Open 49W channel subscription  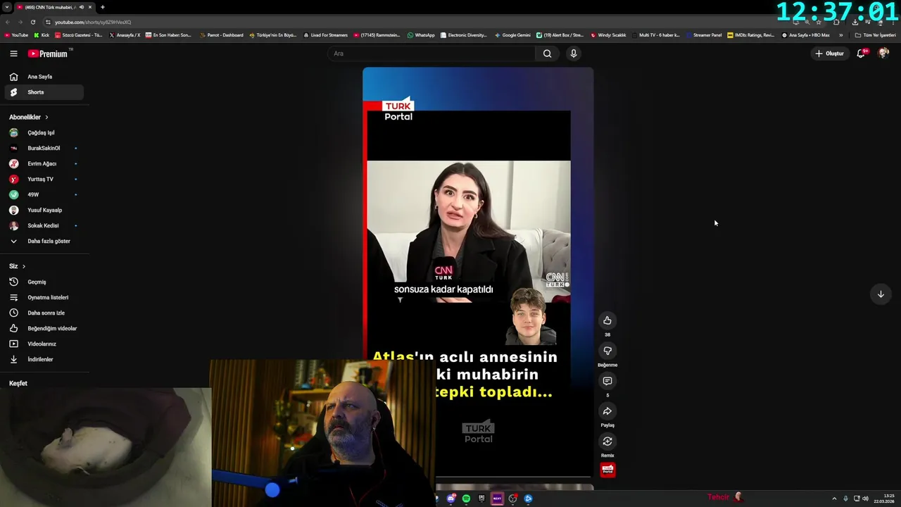pyautogui.click(x=44, y=194)
